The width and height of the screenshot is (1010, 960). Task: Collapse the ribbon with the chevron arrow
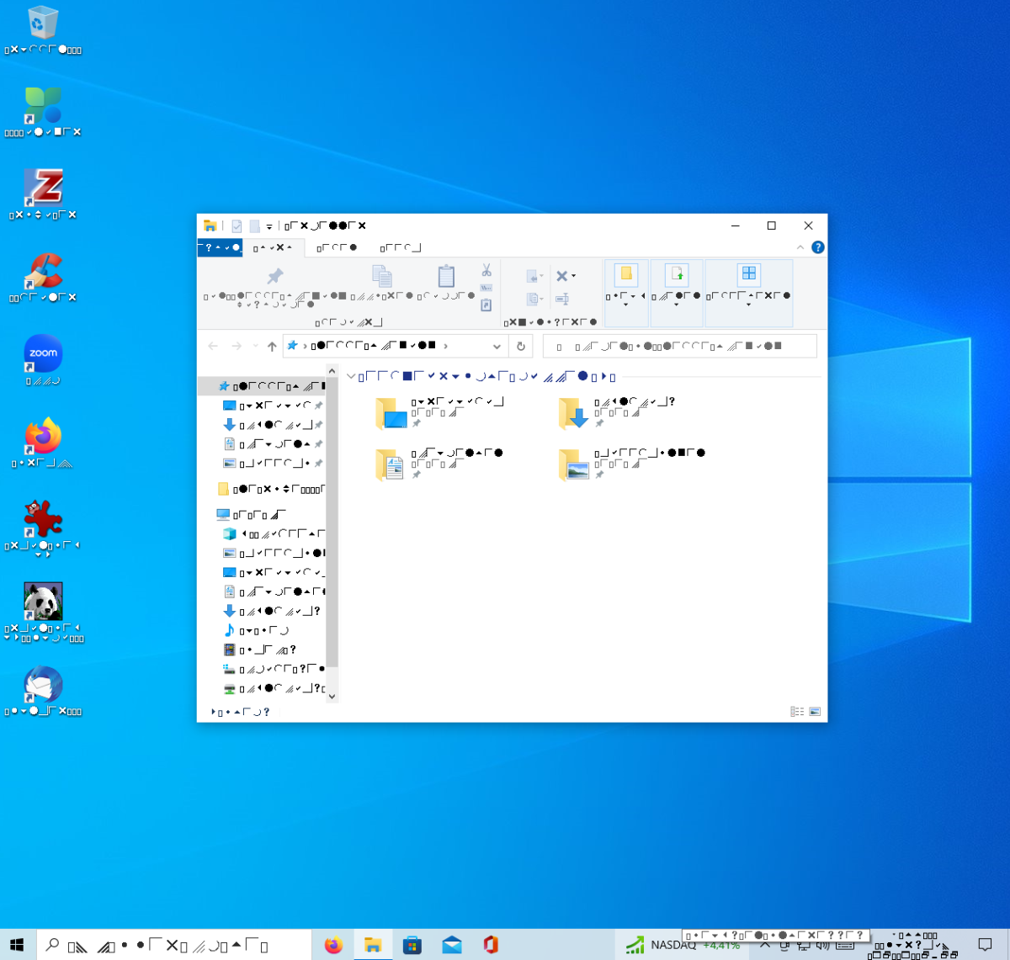coord(800,247)
